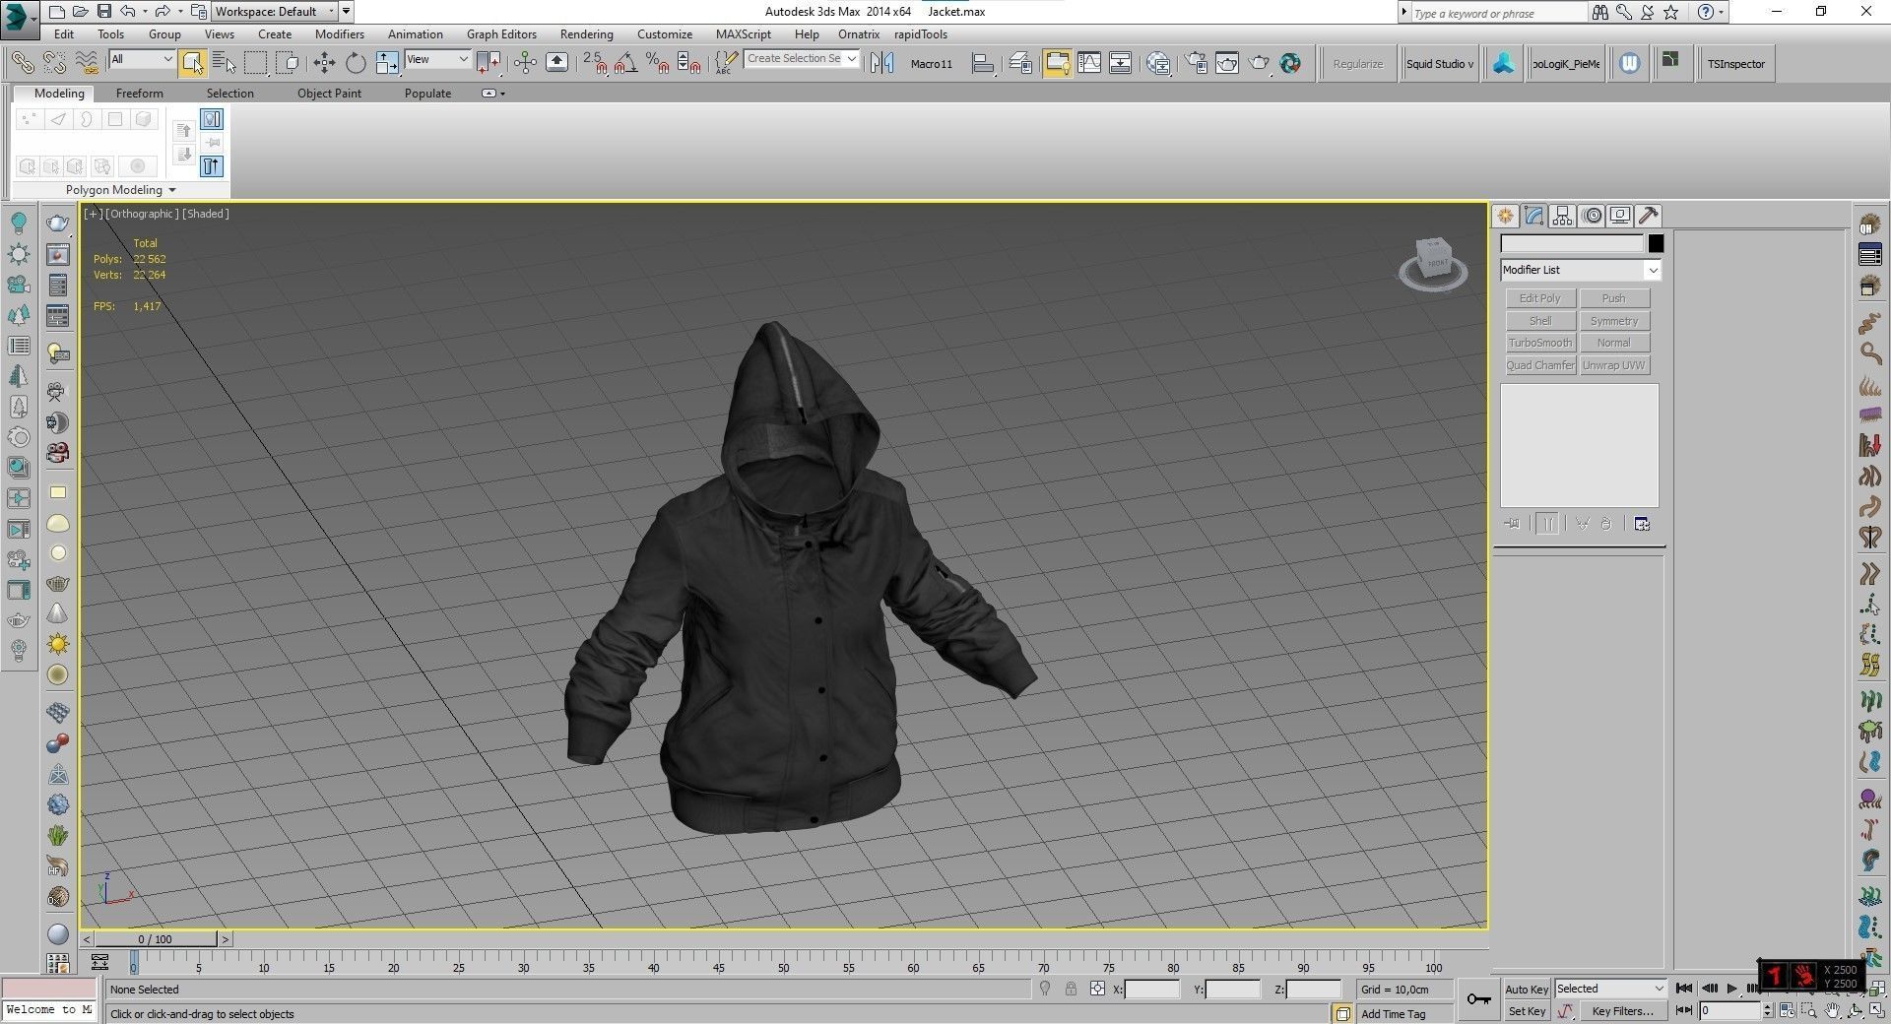The image size is (1891, 1024).
Task: Open Create Selection Set dropdown
Action: point(802,59)
